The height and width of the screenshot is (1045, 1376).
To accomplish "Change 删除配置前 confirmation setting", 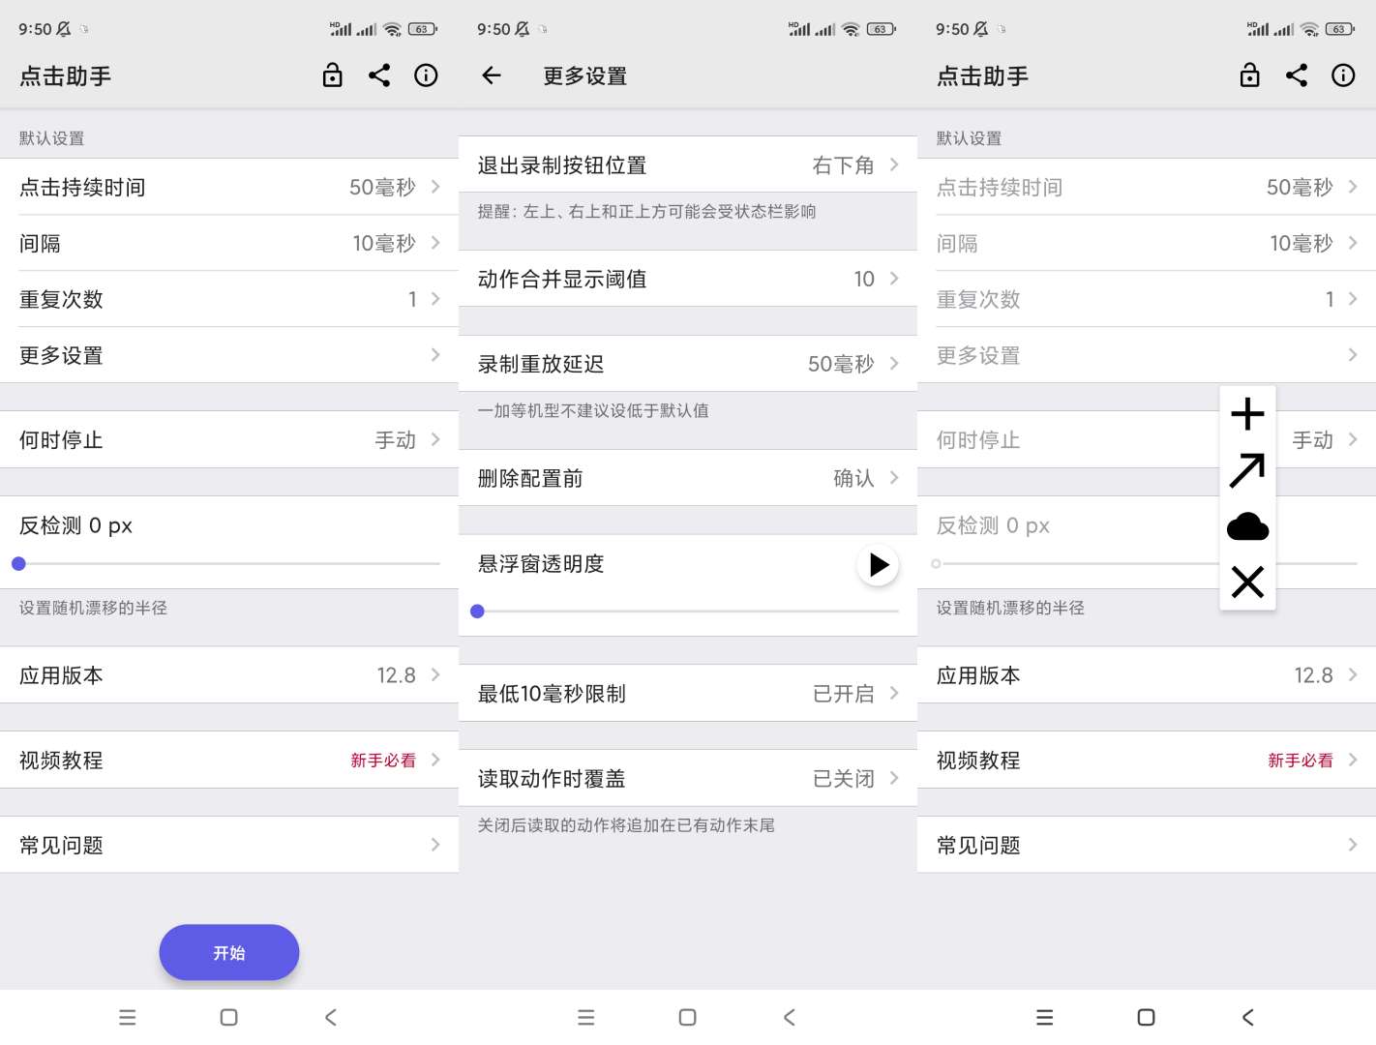I will (x=688, y=478).
